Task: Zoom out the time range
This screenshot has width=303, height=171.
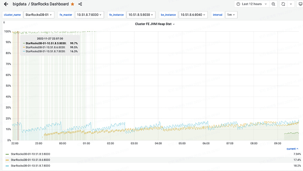Action: (273, 4)
